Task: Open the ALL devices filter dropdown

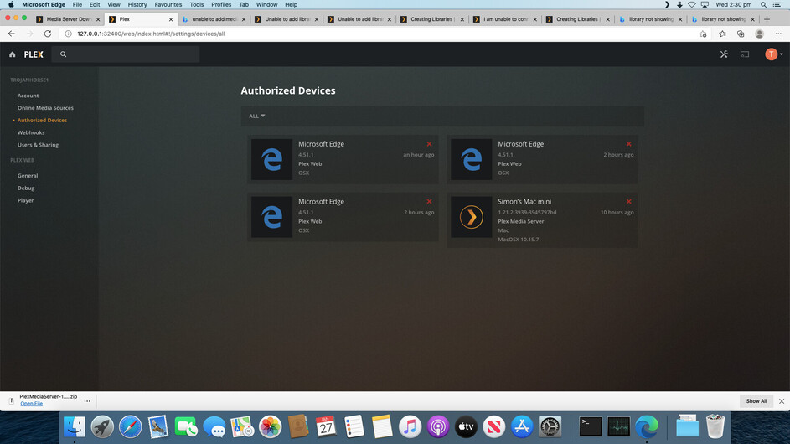Action: tap(257, 116)
